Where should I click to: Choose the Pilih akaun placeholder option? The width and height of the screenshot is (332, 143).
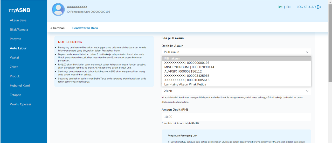click(236, 58)
